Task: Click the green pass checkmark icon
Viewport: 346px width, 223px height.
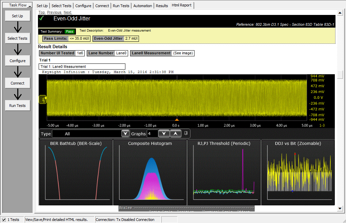Action: [x=42, y=18]
